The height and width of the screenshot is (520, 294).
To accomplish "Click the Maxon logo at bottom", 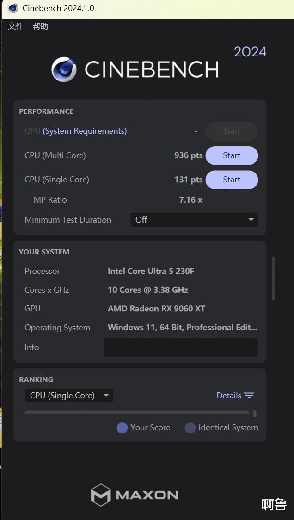I will click(135, 495).
